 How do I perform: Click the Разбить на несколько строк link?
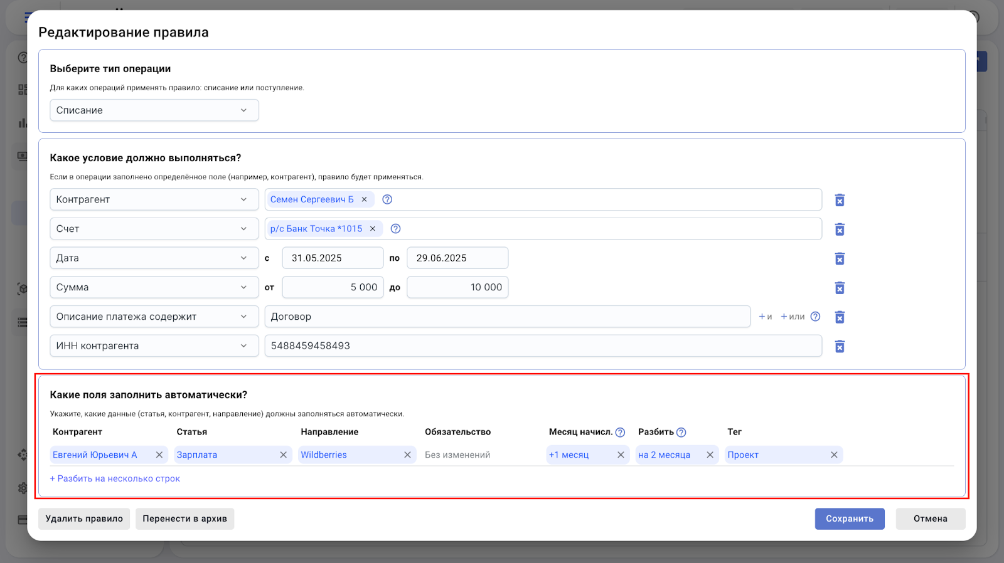tap(115, 478)
